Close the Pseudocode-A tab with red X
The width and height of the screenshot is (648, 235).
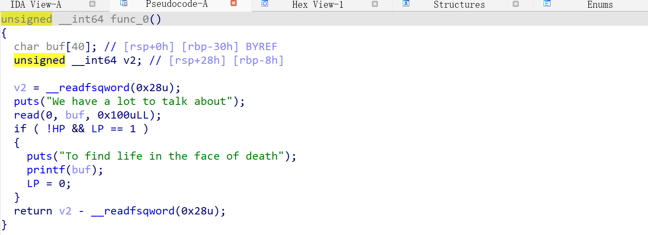234,3
